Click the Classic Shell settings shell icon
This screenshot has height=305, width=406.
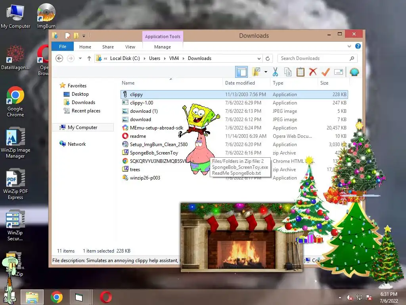click(x=354, y=72)
